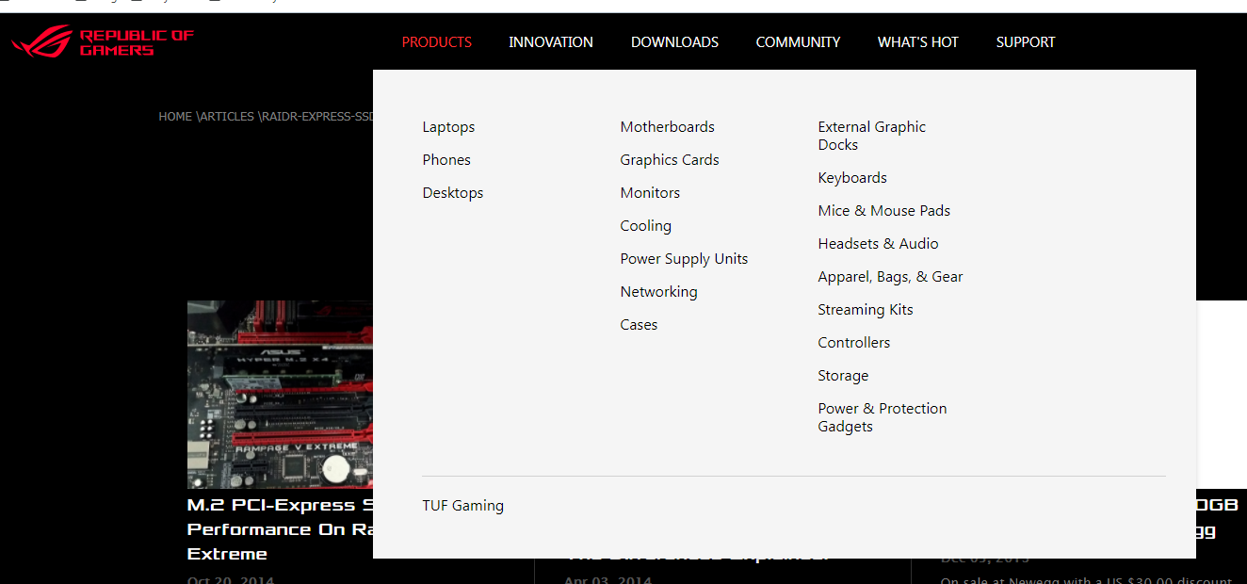Open Power & Protection Gadgets category
The height and width of the screenshot is (584, 1247).
pyautogui.click(x=883, y=417)
